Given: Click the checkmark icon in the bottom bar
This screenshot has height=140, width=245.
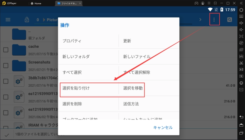Looking at the screenshot, I should pos(7,135).
